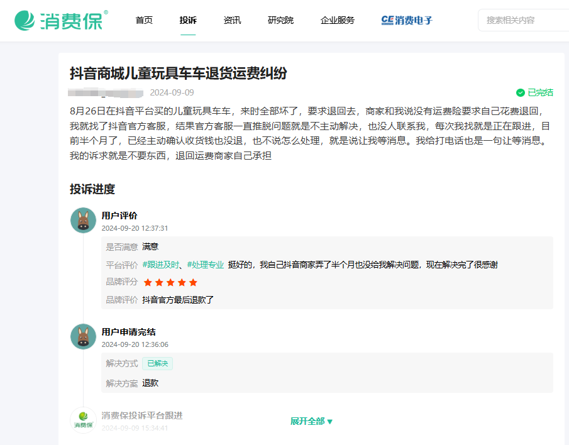
Task: Open the 企业服务 menu item
Action: (x=338, y=20)
